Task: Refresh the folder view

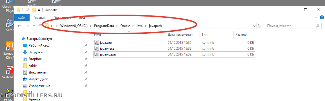Action: tap(259, 26)
